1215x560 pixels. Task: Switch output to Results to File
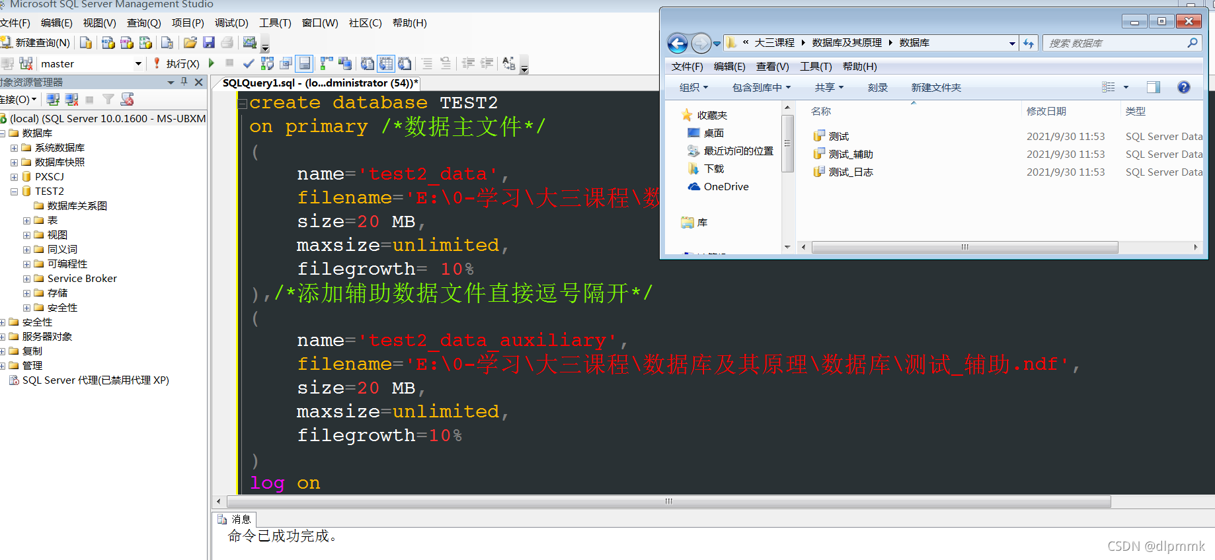tap(405, 63)
